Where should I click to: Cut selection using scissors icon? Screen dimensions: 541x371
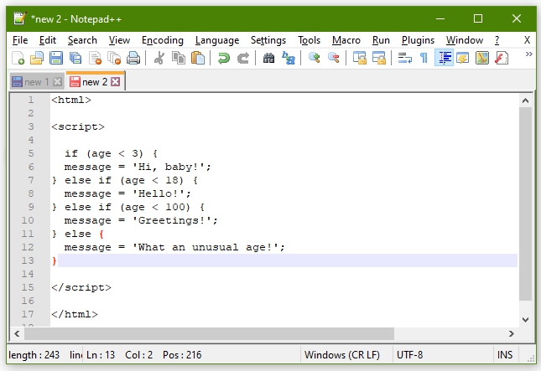159,58
